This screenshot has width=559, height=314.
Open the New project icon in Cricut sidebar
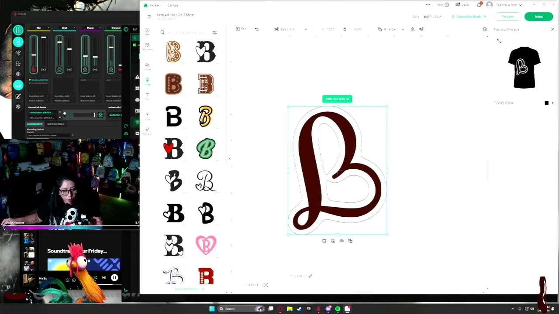pyautogui.click(x=147, y=31)
